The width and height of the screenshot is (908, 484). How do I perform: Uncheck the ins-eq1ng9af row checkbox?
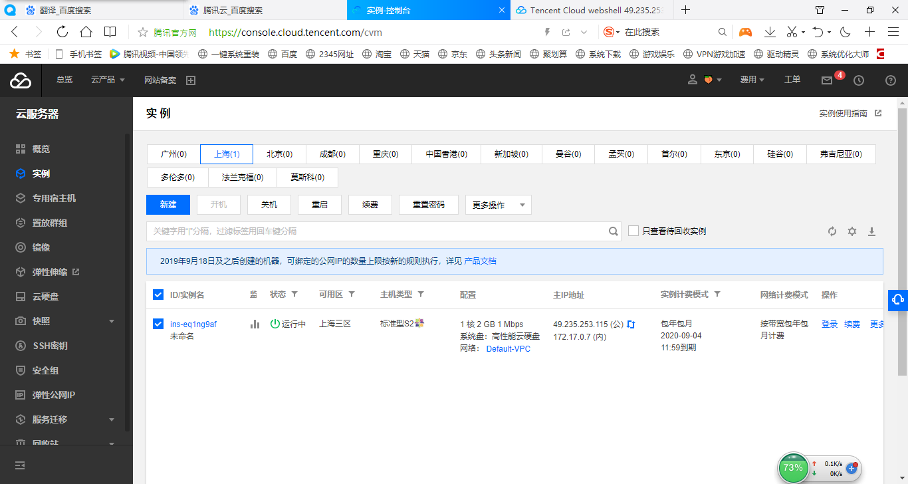pyautogui.click(x=158, y=324)
